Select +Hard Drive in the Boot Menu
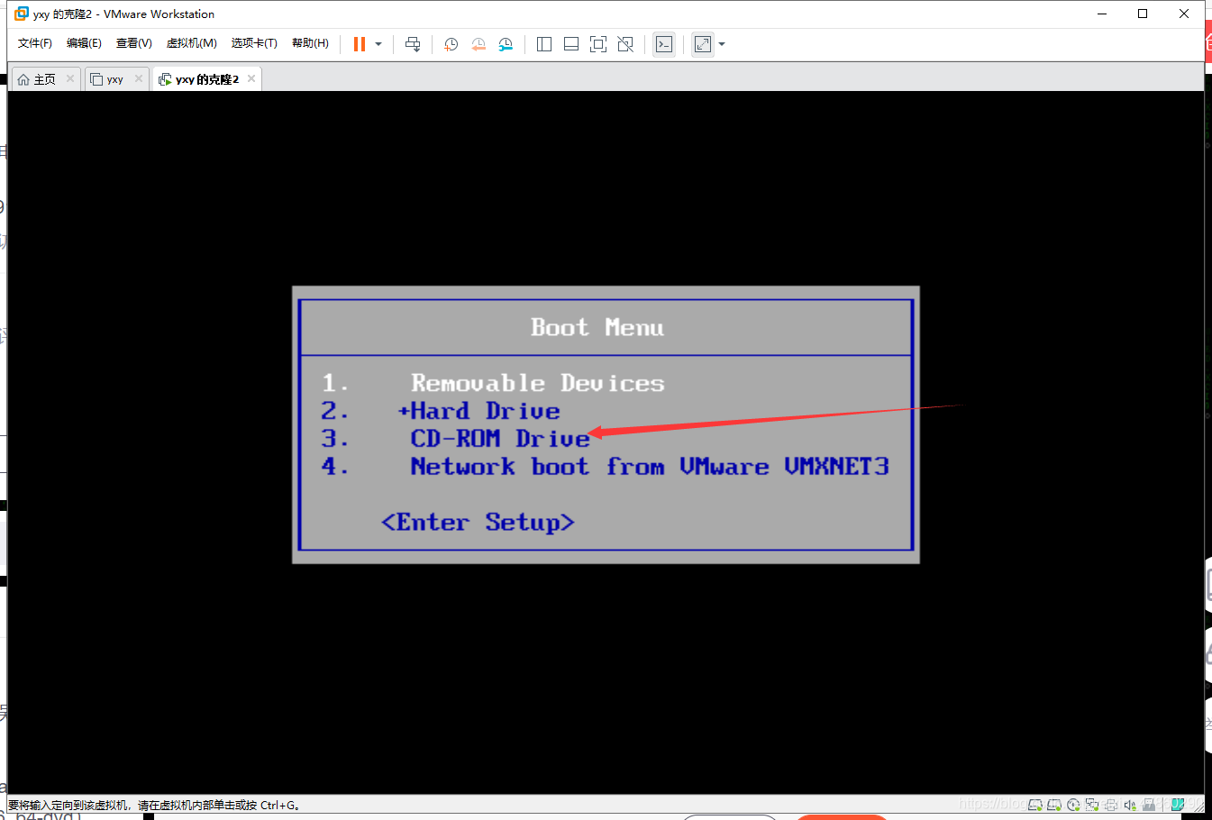 479,412
